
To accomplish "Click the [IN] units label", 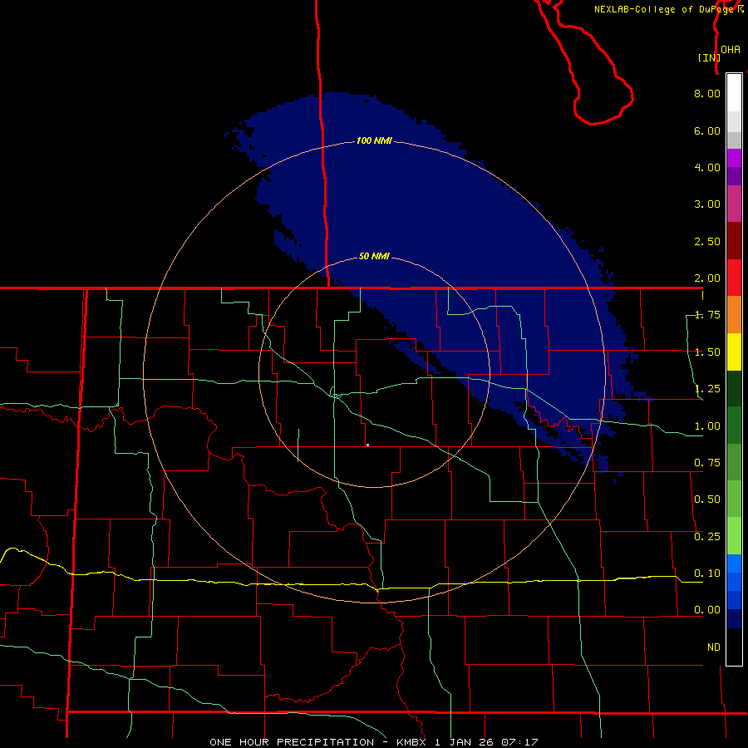I will tap(709, 57).
